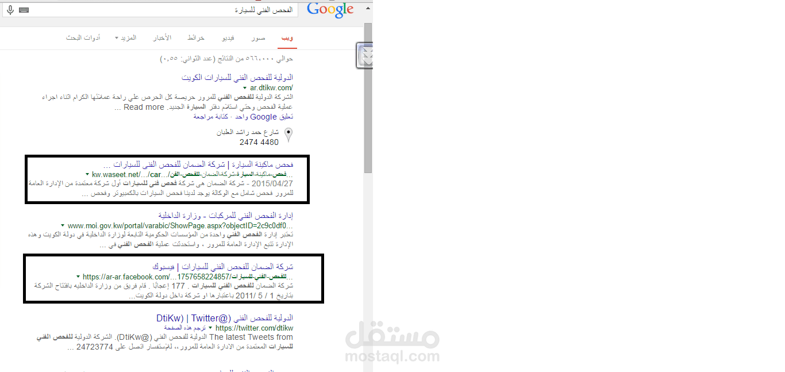Open the Twitter result الدولية للفحص الفني (DtiKw)
Screen dimensions: 785x372
(225, 317)
